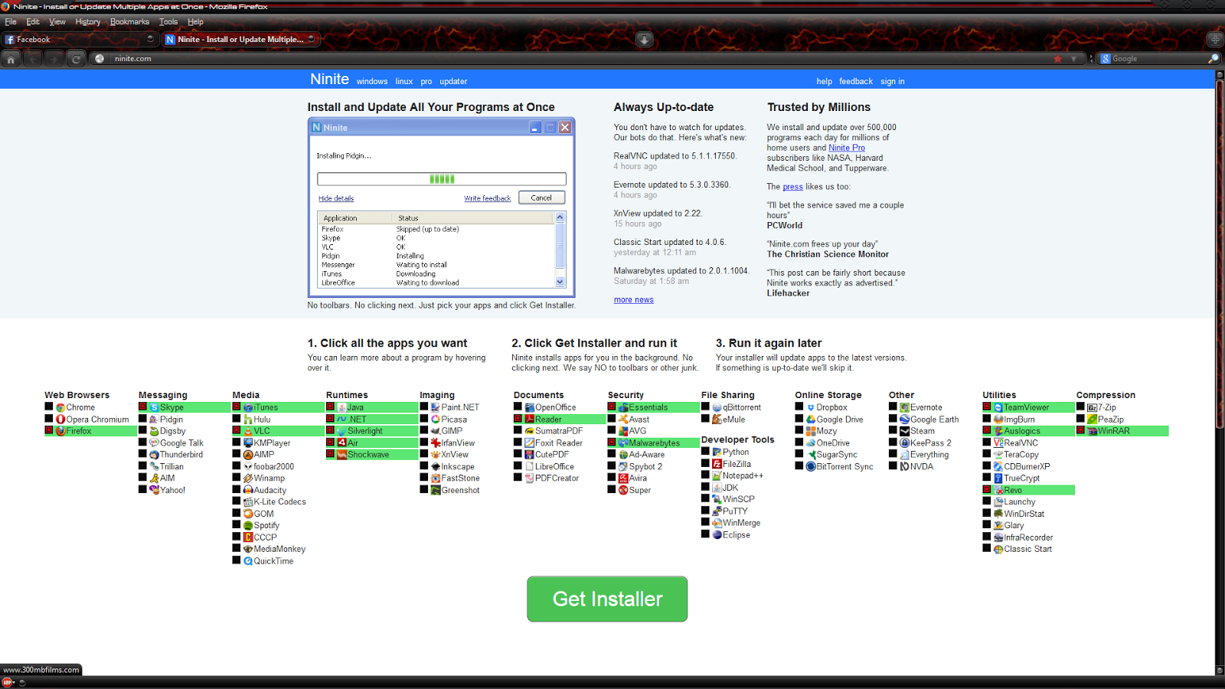Click the GIMP app icon
Screen dimensions: 1225x689
(x=436, y=431)
